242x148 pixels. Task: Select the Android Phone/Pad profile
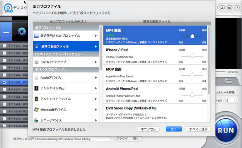pos(155,94)
